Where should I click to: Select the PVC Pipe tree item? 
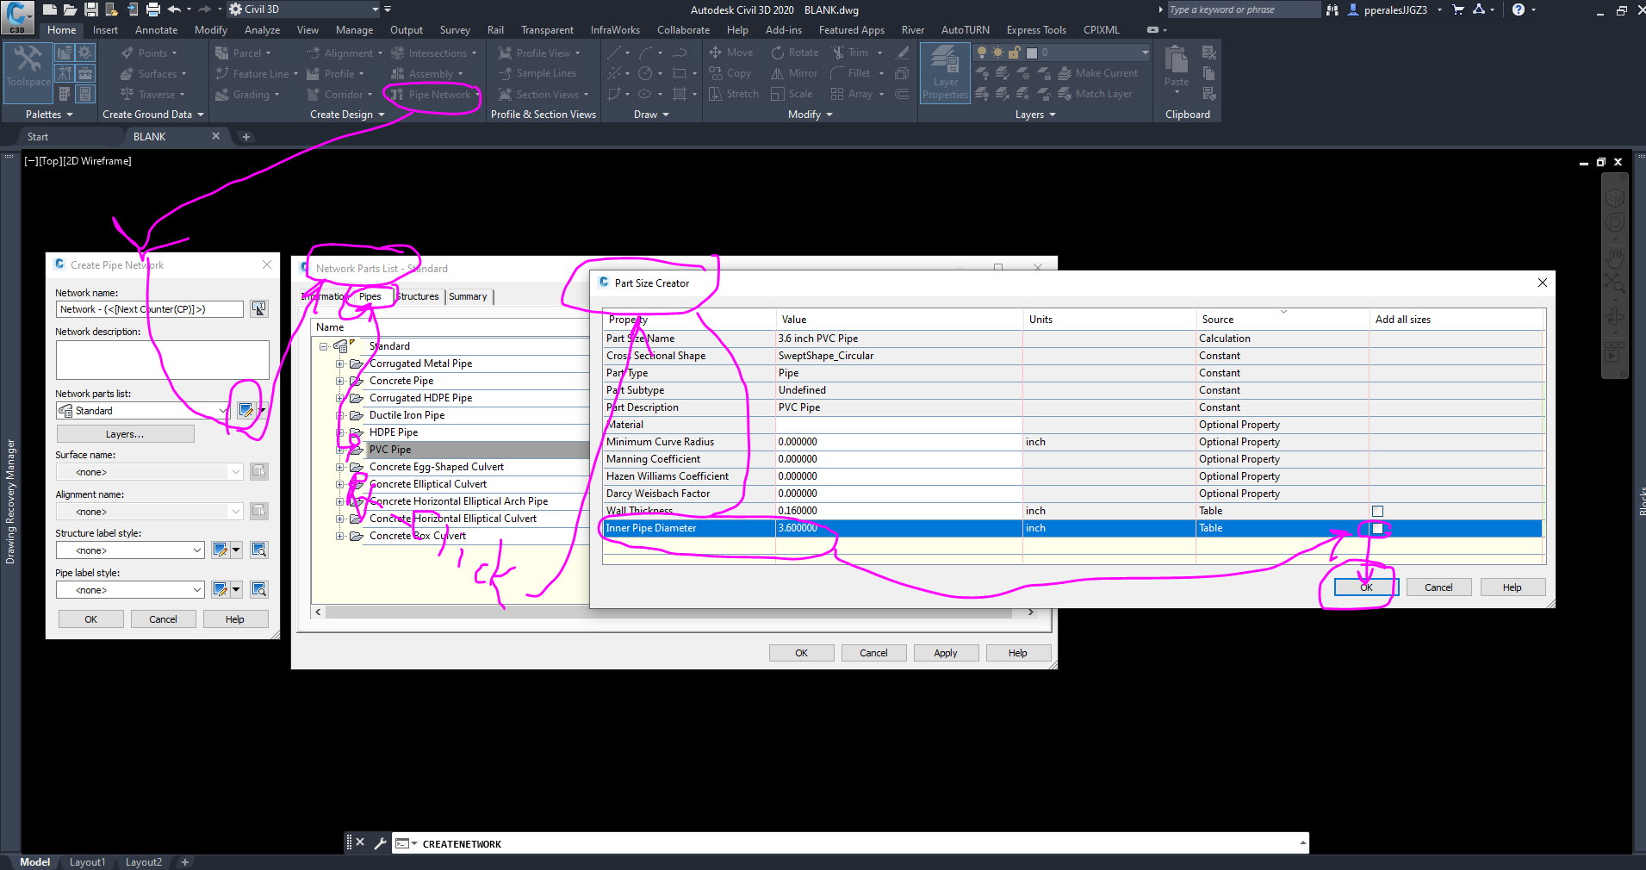[x=390, y=450]
